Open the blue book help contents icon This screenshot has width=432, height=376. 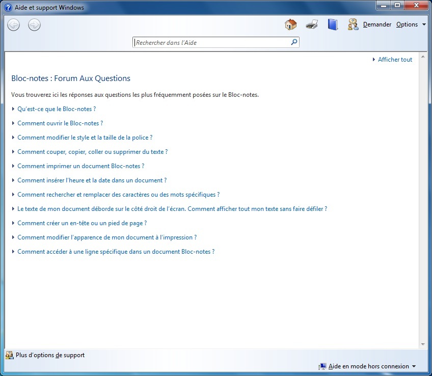(333, 24)
